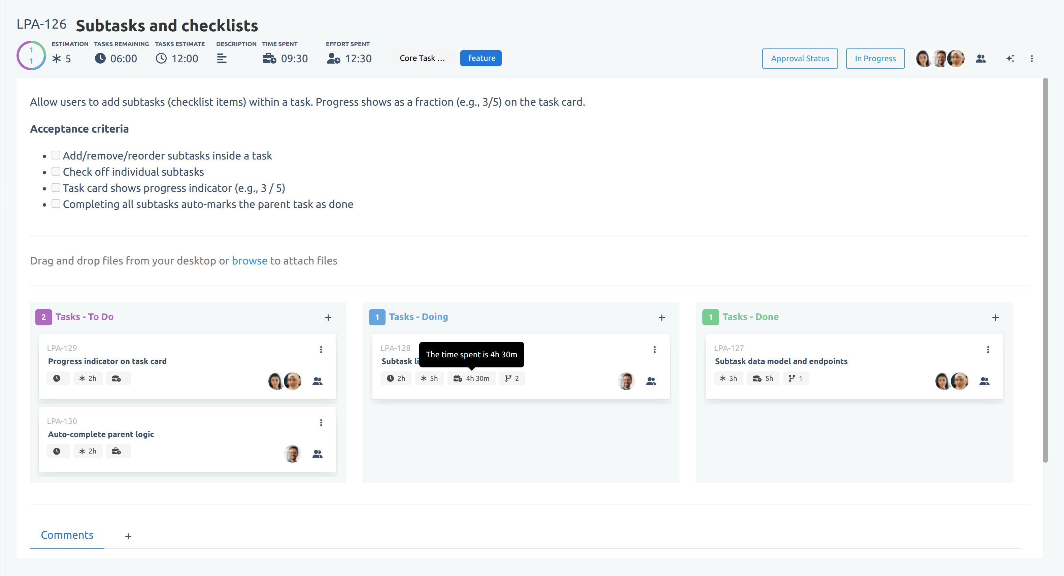1064x576 pixels.
Task: Open the description lines icon
Action: tap(222, 59)
